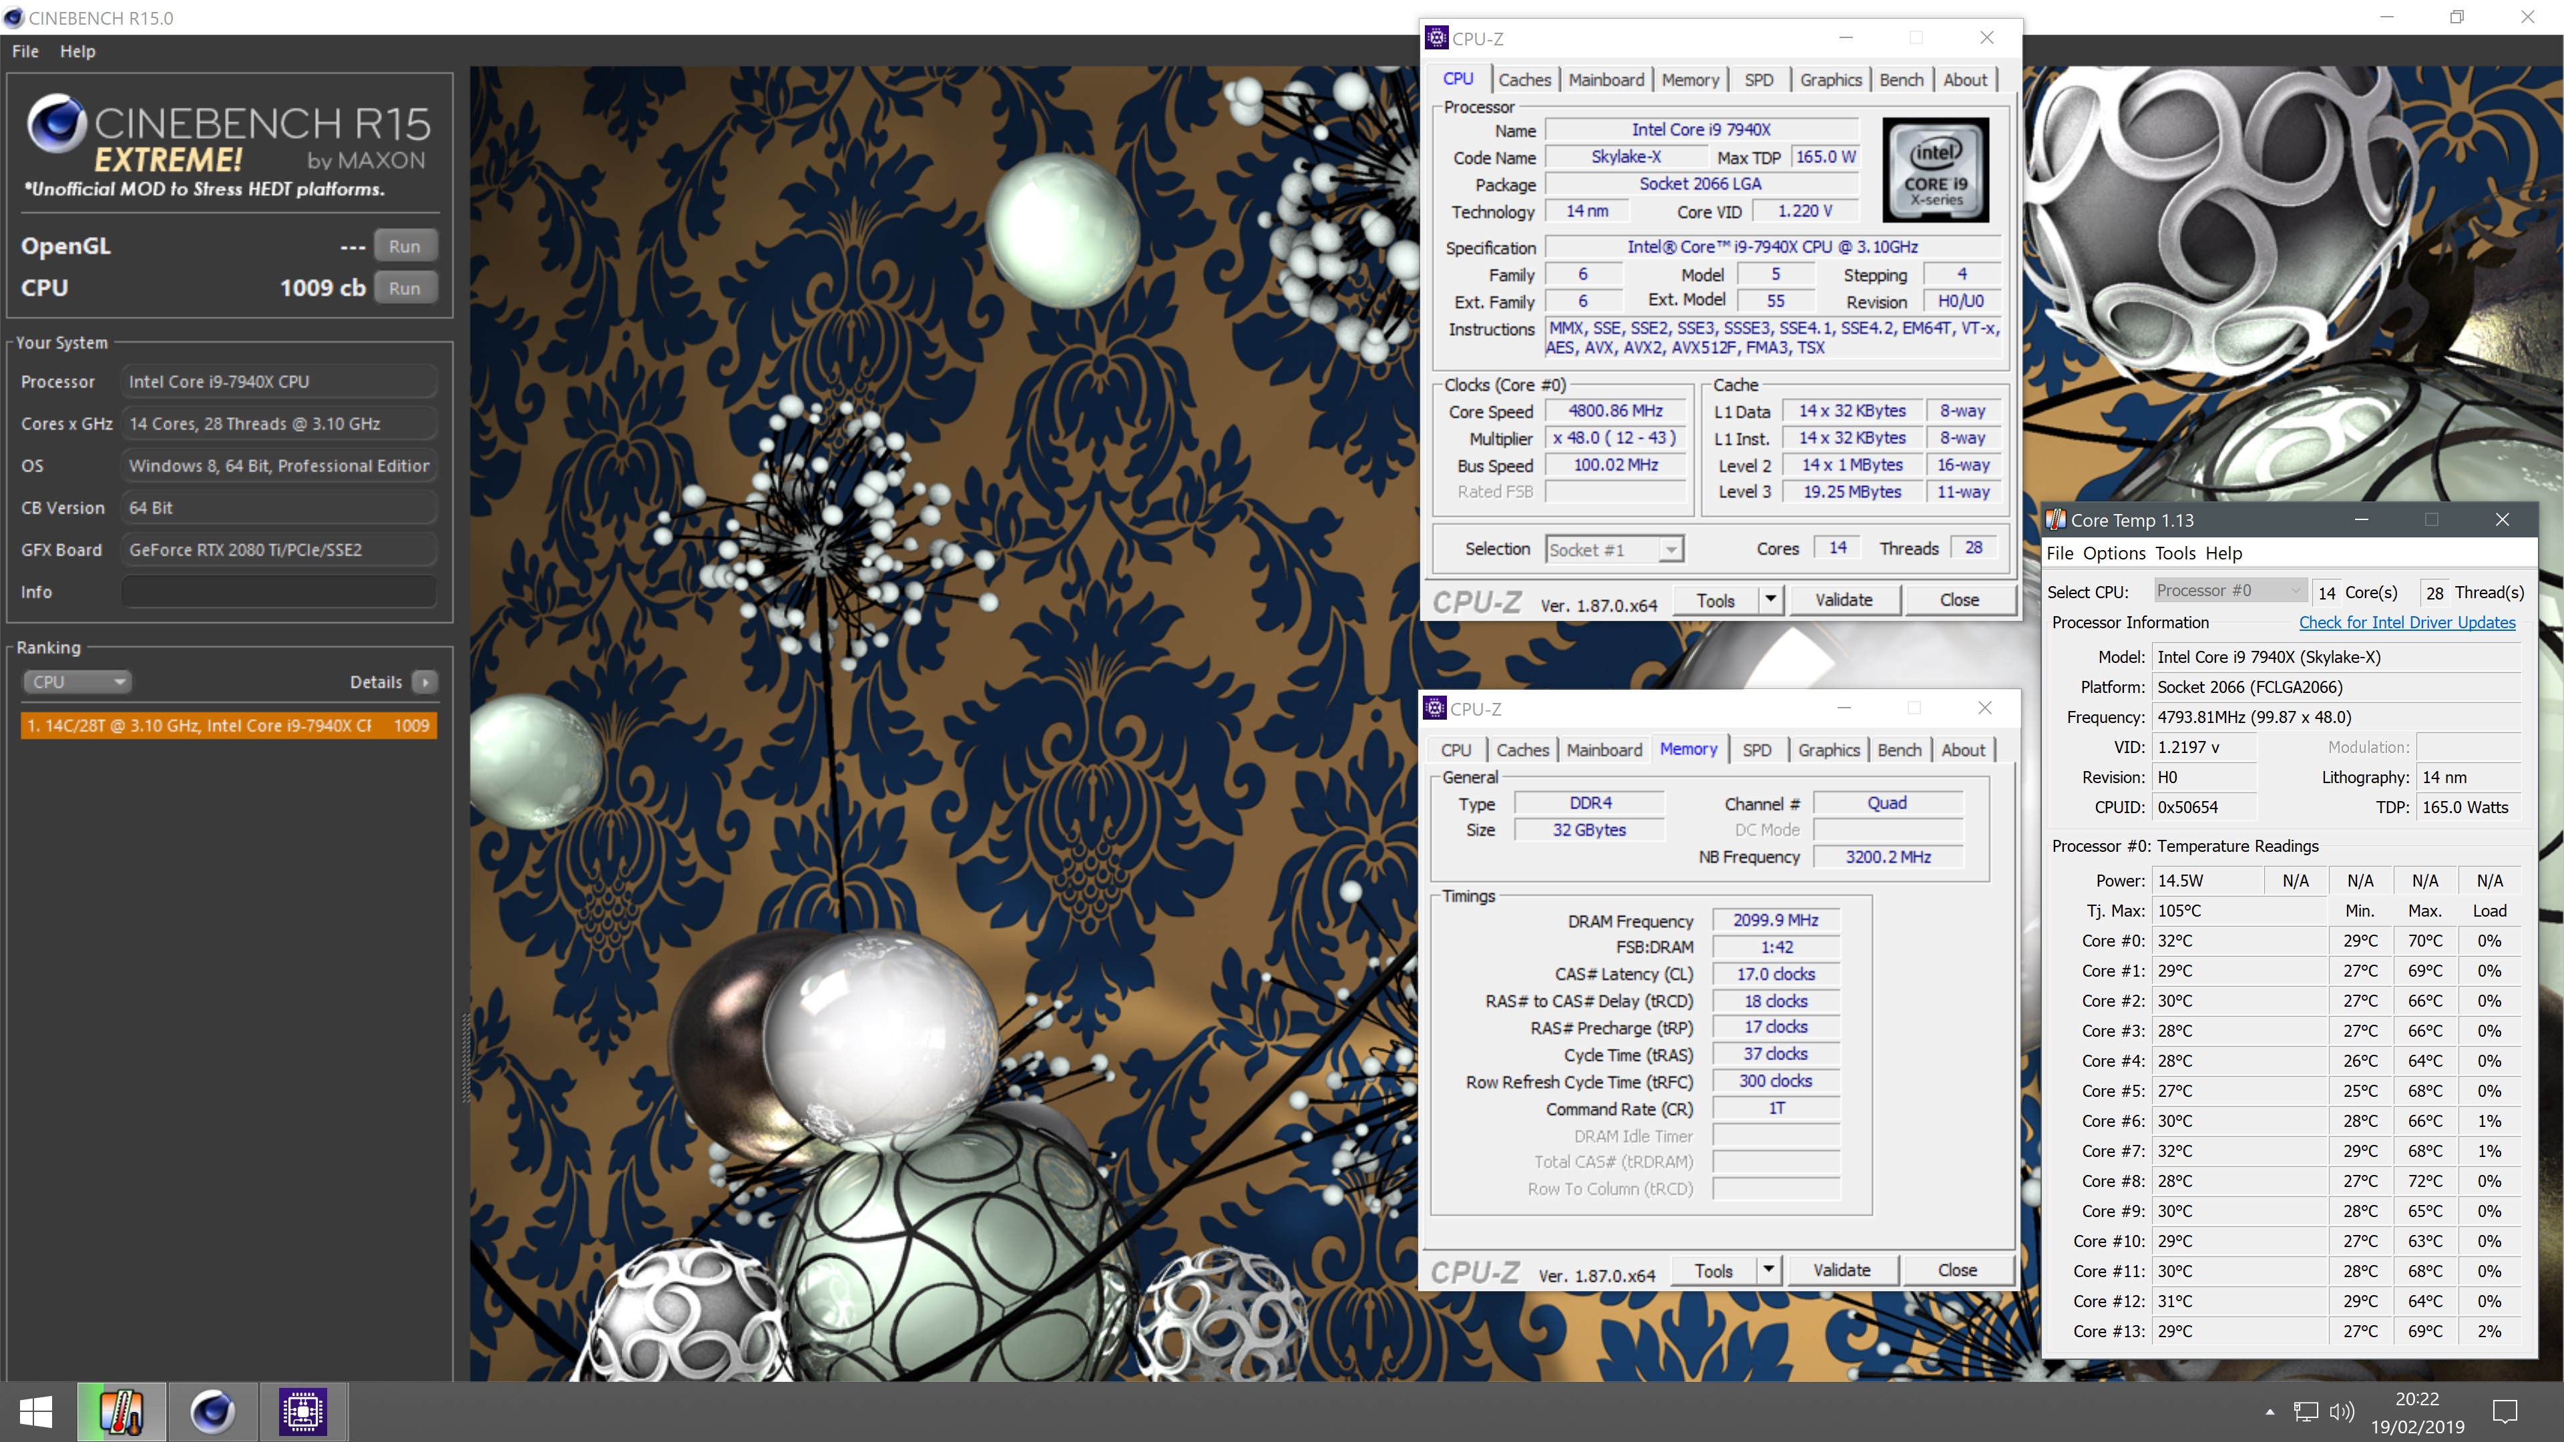Open the Socket #1 selection dropdown

point(1615,549)
